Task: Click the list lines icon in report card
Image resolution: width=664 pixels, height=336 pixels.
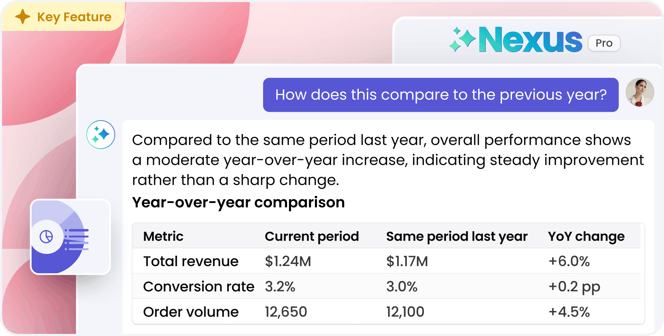Action: tap(77, 239)
